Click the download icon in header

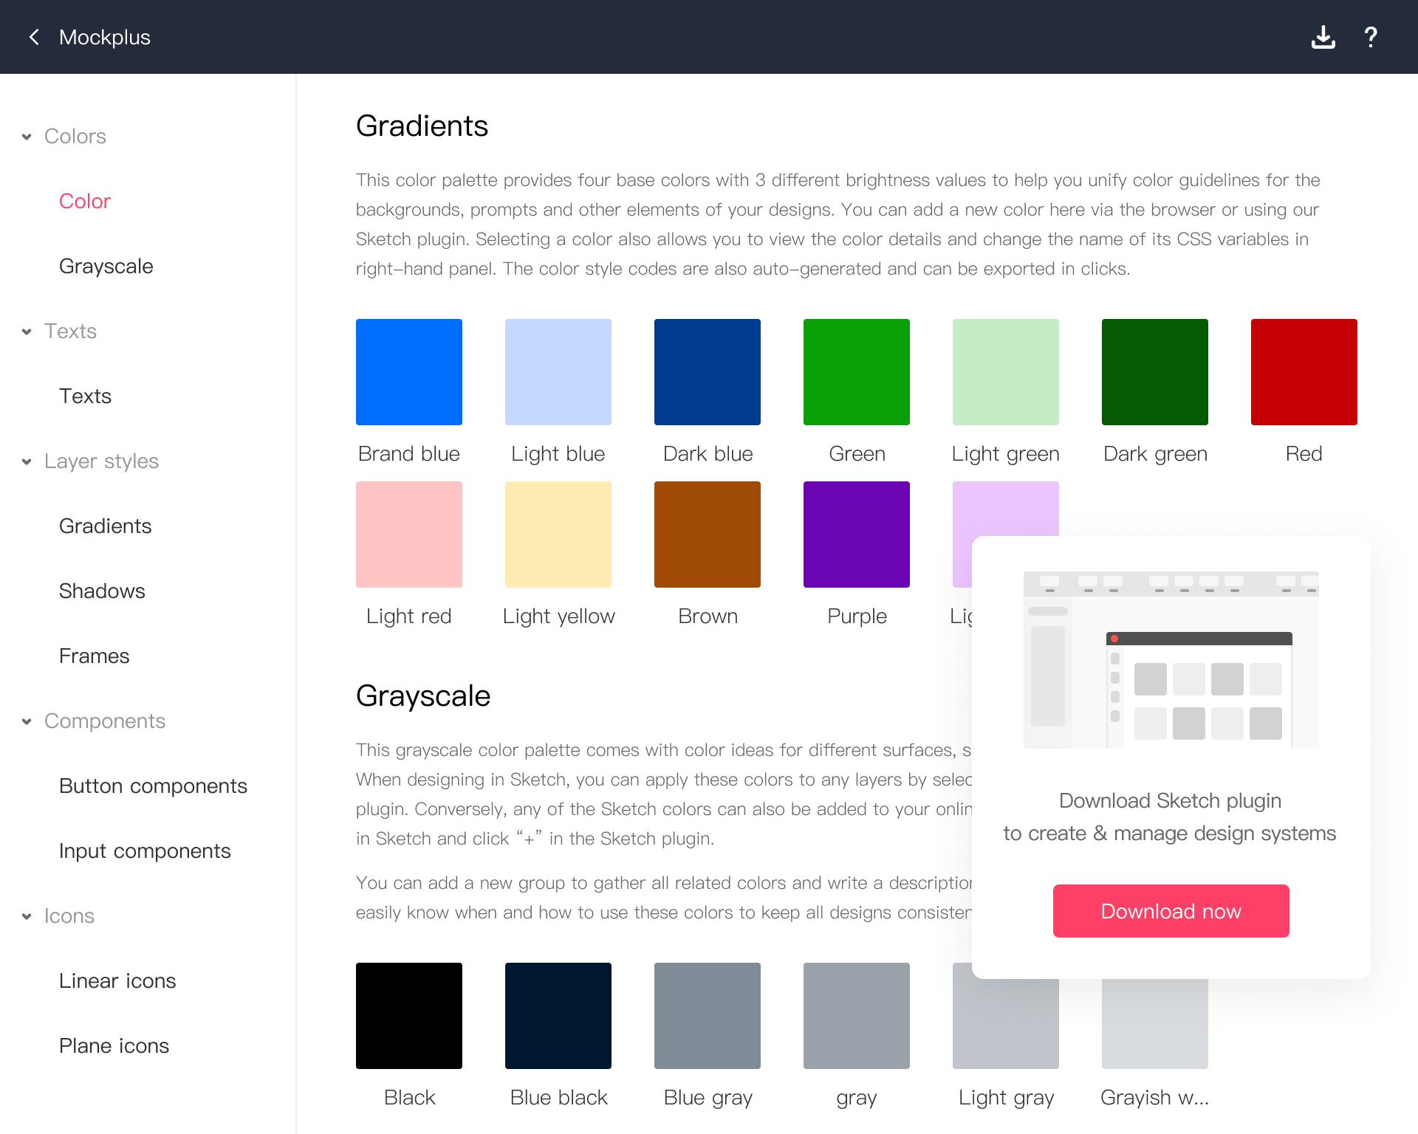point(1323,37)
